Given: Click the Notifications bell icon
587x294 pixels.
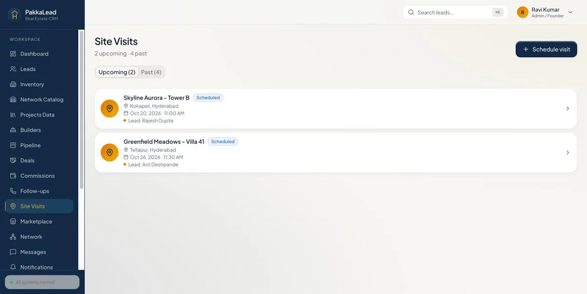Looking at the screenshot, I should (13, 267).
